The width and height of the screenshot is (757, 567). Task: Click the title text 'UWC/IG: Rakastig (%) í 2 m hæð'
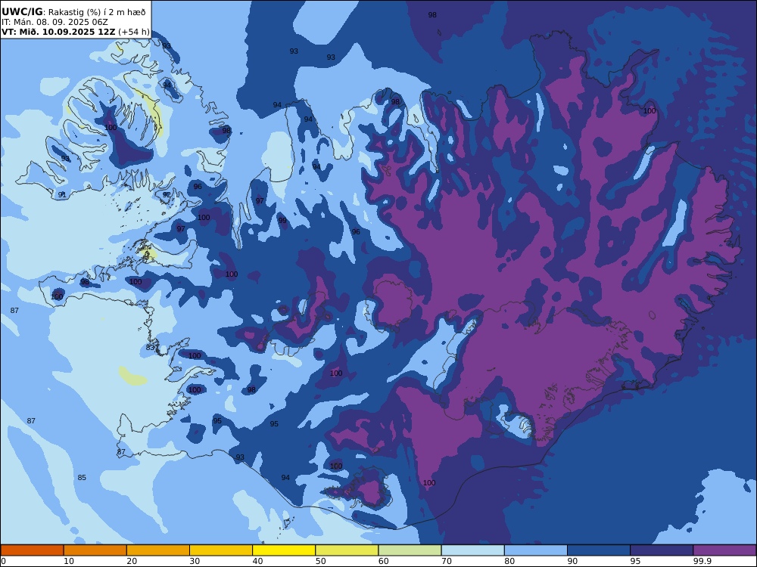[x=73, y=12]
